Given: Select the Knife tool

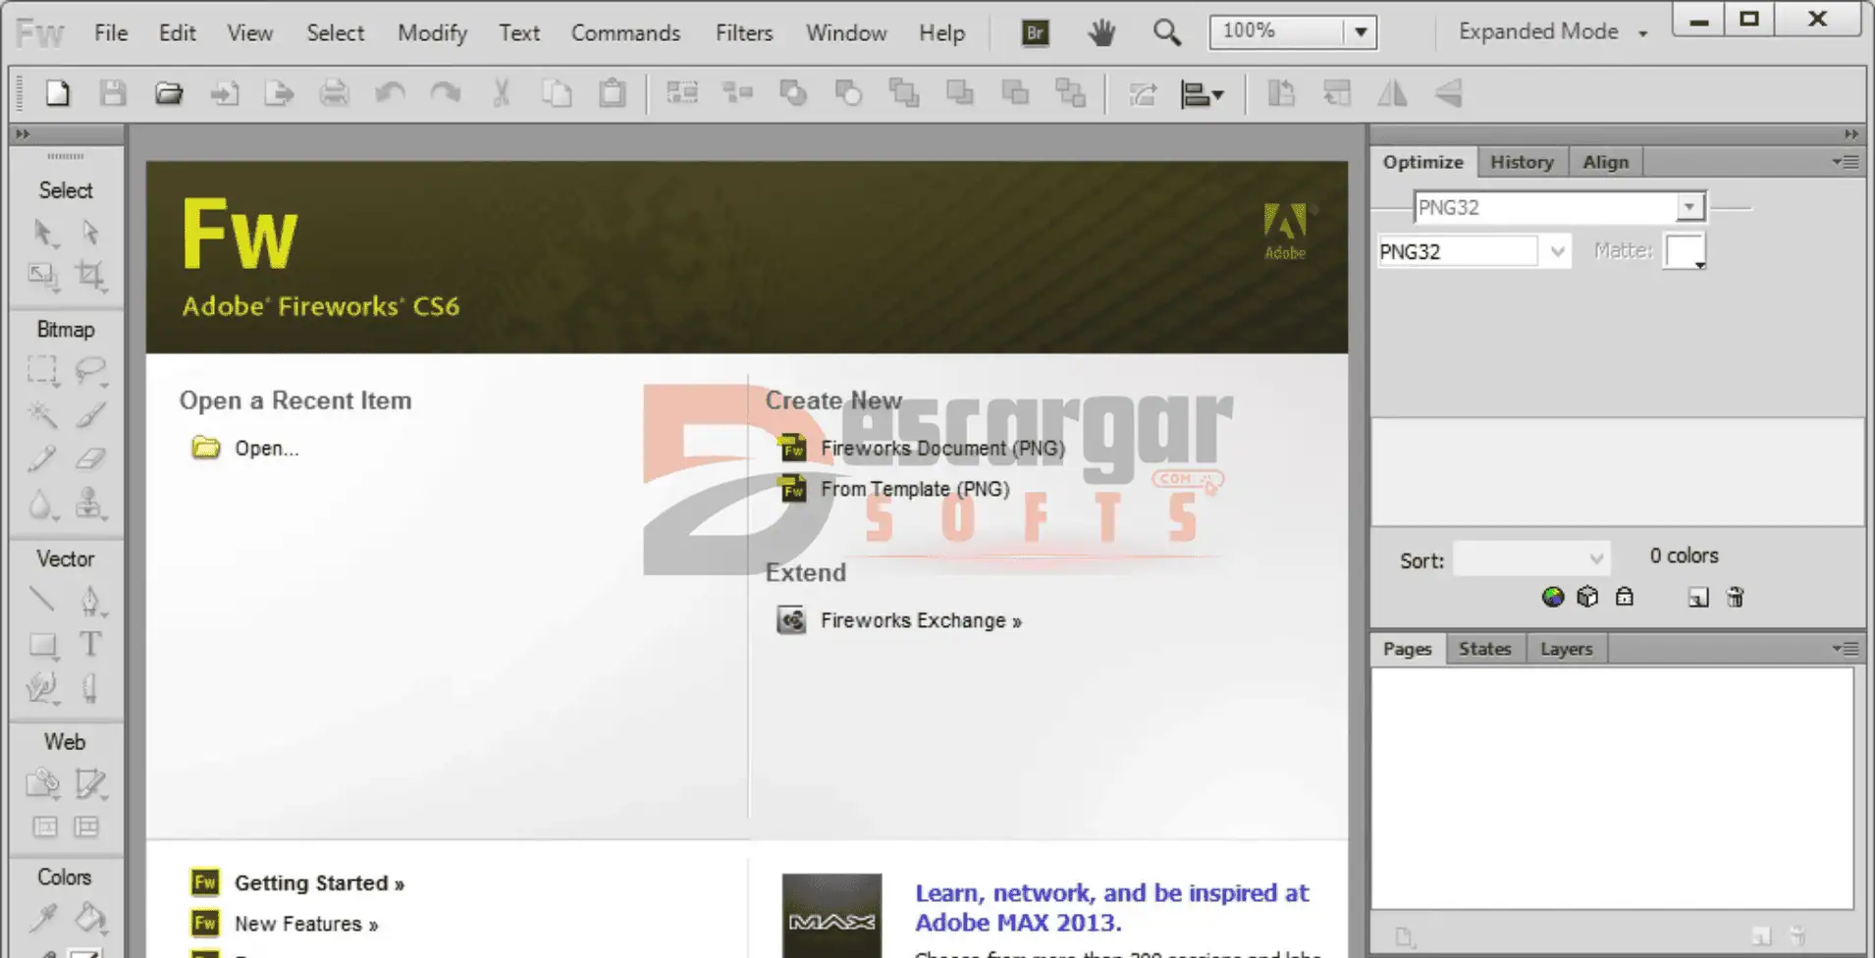Looking at the screenshot, I should [x=90, y=688].
